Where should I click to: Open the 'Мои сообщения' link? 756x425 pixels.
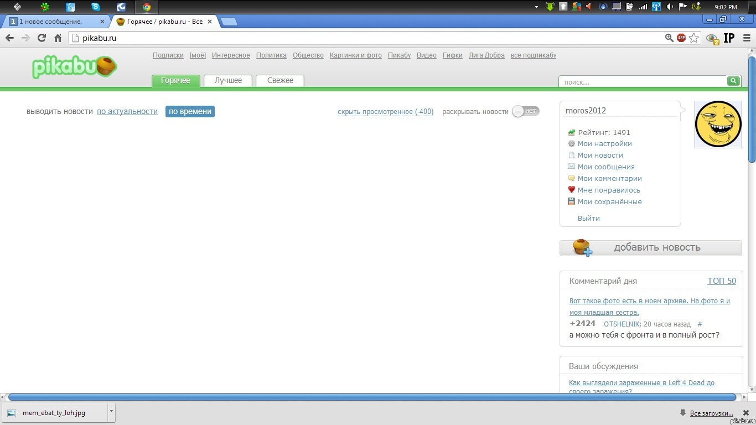(x=605, y=167)
